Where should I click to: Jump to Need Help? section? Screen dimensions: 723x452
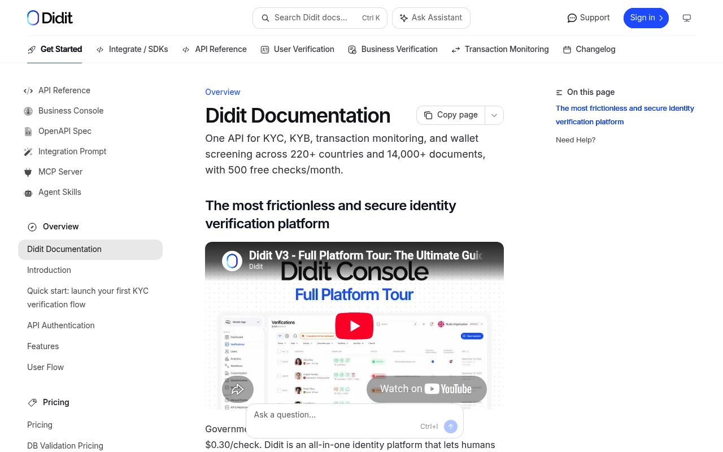tap(576, 140)
